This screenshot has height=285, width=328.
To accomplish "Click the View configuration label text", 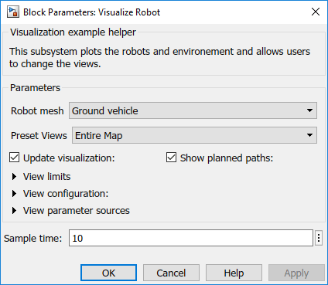I will pyautogui.click(x=66, y=194).
